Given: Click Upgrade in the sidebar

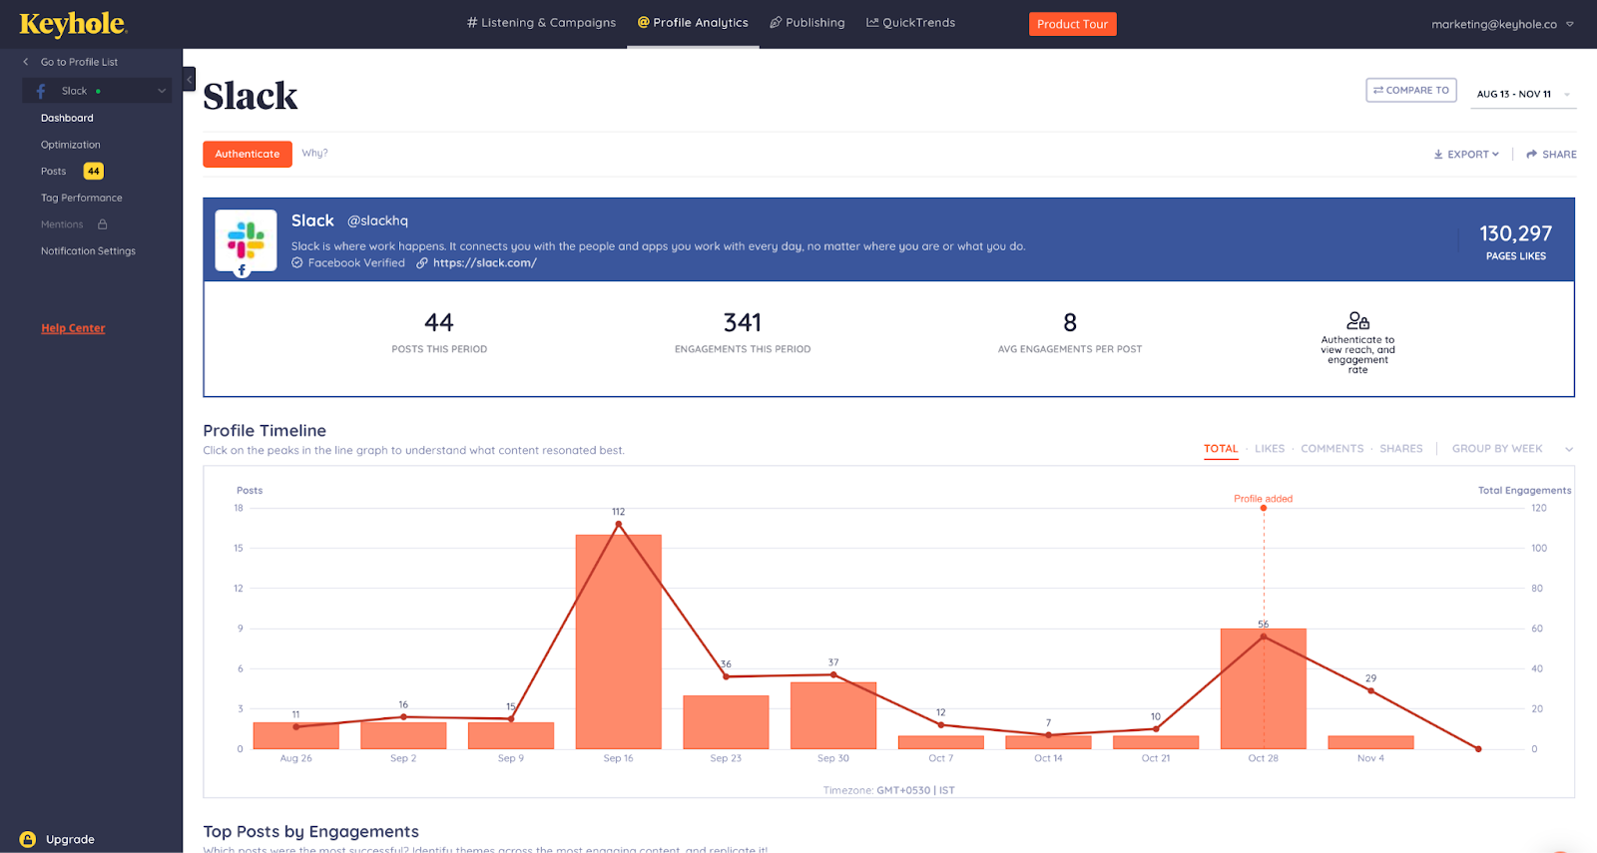Looking at the screenshot, I should (x=70, y=839).
